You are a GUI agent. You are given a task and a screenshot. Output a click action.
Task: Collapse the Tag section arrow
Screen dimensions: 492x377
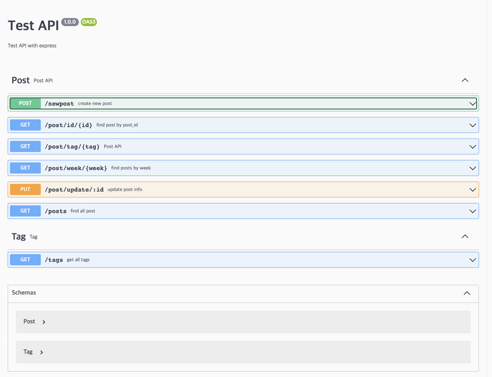(x=465, y=236)
